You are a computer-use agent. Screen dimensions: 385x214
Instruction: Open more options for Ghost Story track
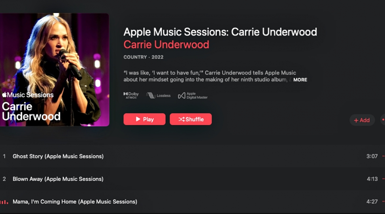click(384, 156)
